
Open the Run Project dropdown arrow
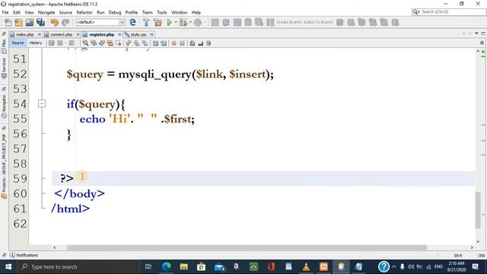click(x=176, y=22)
